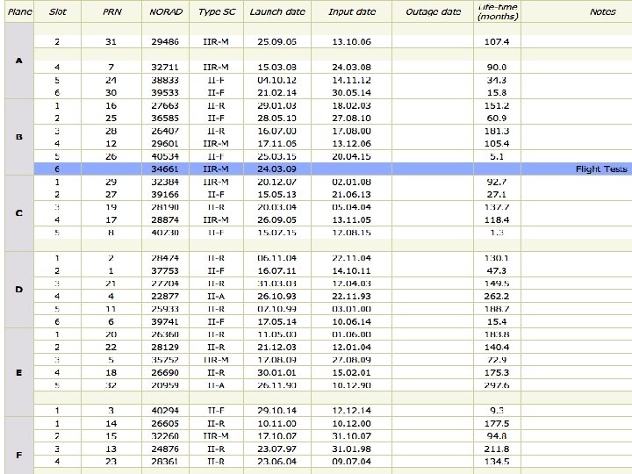The image size is (632, 474).
Task: Click launch date 23.07.97
Action: pos(276,449)
